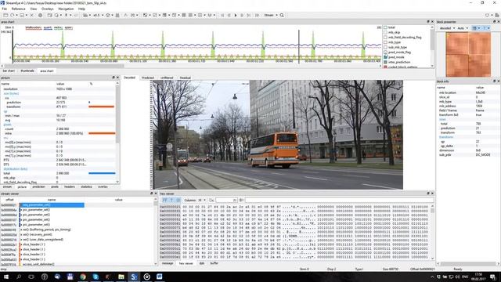The width and height of the screenshot is (501, 282).
Task: Toggle the total checkbox in area chart
Action: (385, 27)
